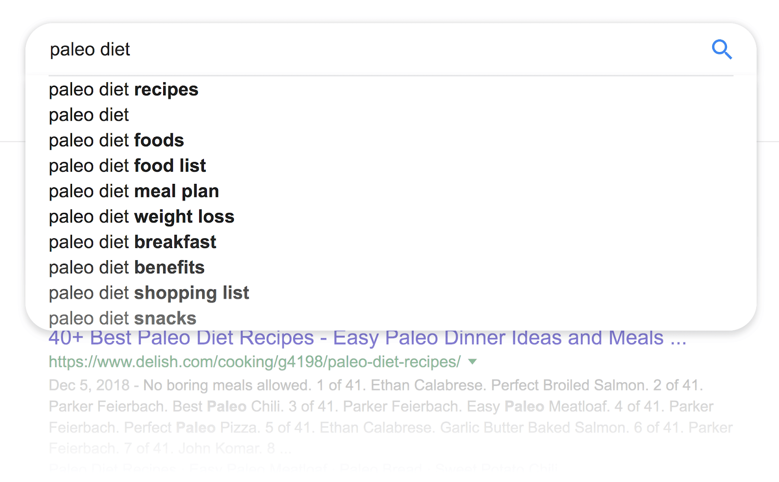This screenshot has height=482, width=779.
Task: Click the blue search magnifier icon
Action: click(x=722, y=49)
